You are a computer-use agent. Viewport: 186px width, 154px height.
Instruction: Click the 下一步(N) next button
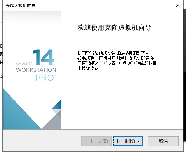point(128,141)
